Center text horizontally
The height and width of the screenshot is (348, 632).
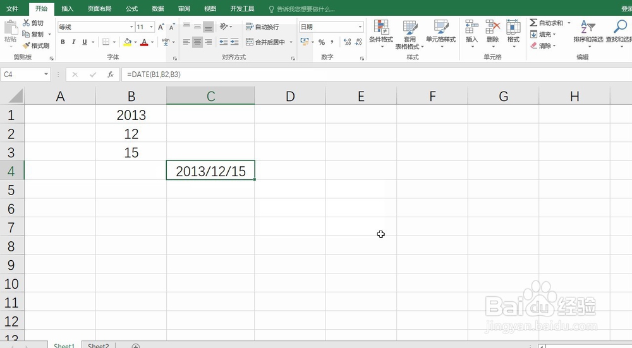[197, 42]
